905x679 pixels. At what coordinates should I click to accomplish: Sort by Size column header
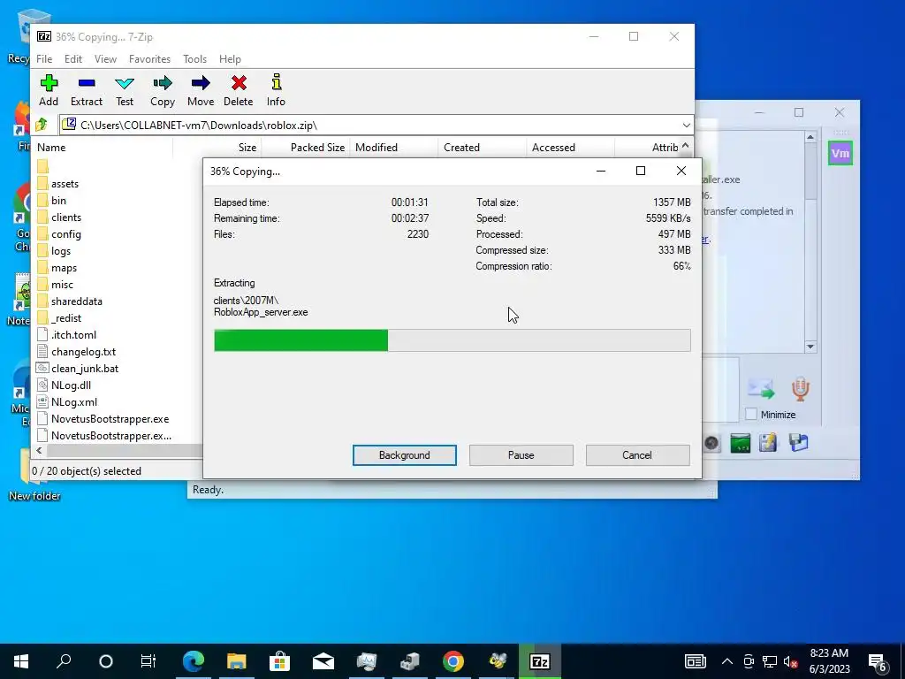(217, 148)
